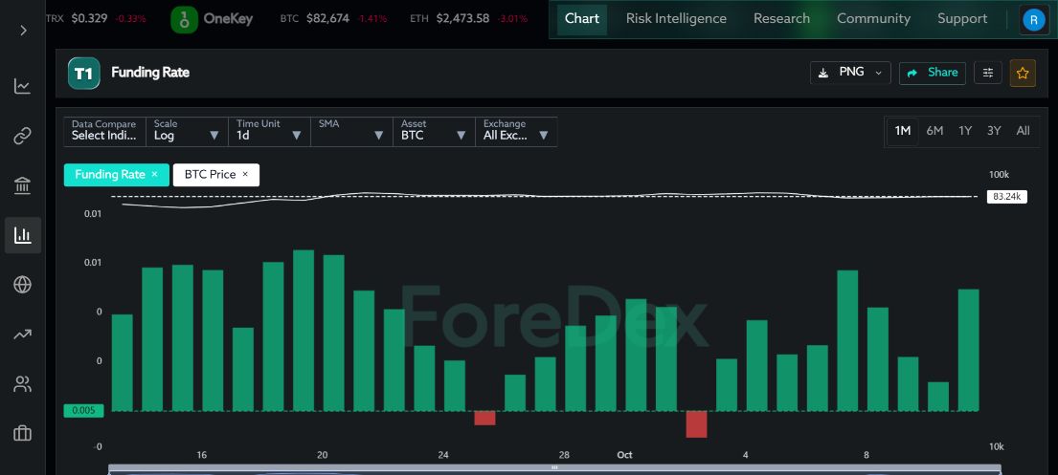Open the Risk Intelligence tab
This screenshot has width=1058, height=475.
(676, 19)
